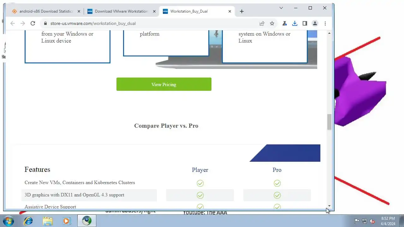The height and width of the screenshot is (227, 404).
Task: Open the Chrome Labs flask icon
Action: tap(284, 23)
